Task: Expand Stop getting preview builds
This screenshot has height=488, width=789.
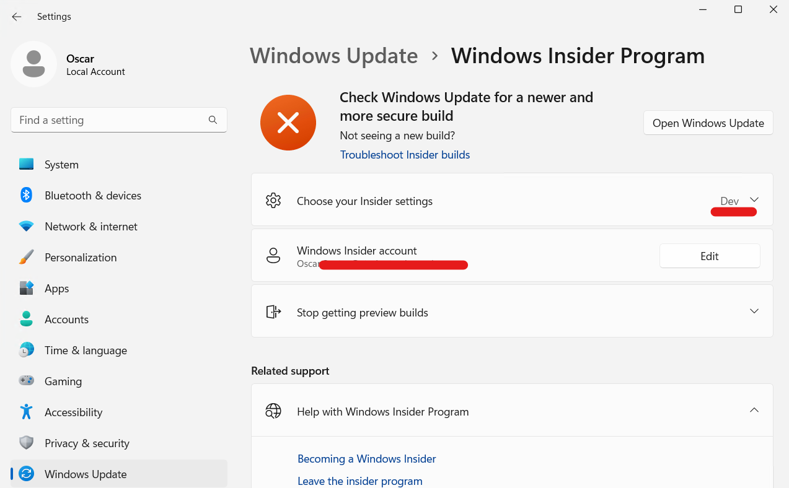Action: [754, 311]
